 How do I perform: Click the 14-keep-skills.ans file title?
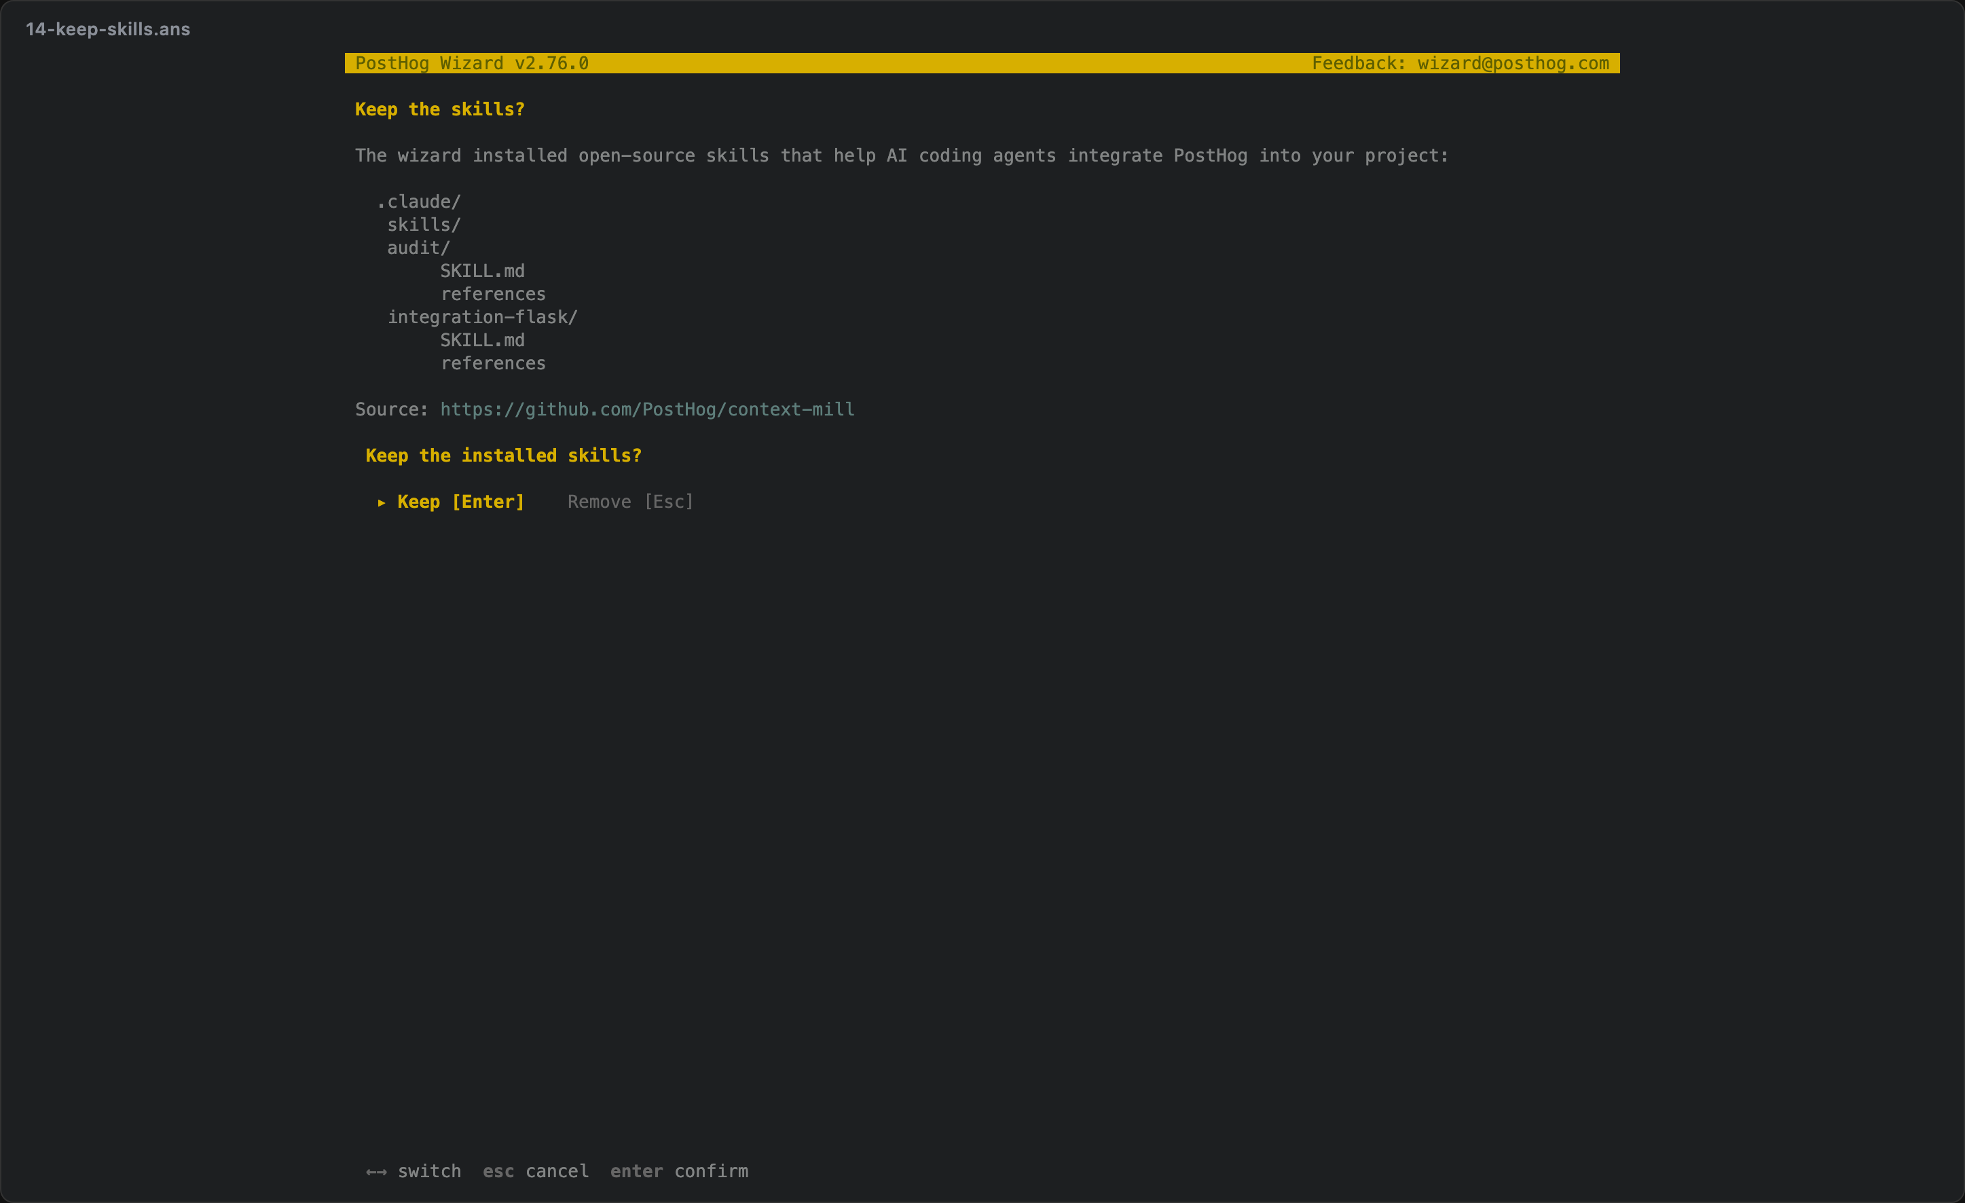point(108,29)
